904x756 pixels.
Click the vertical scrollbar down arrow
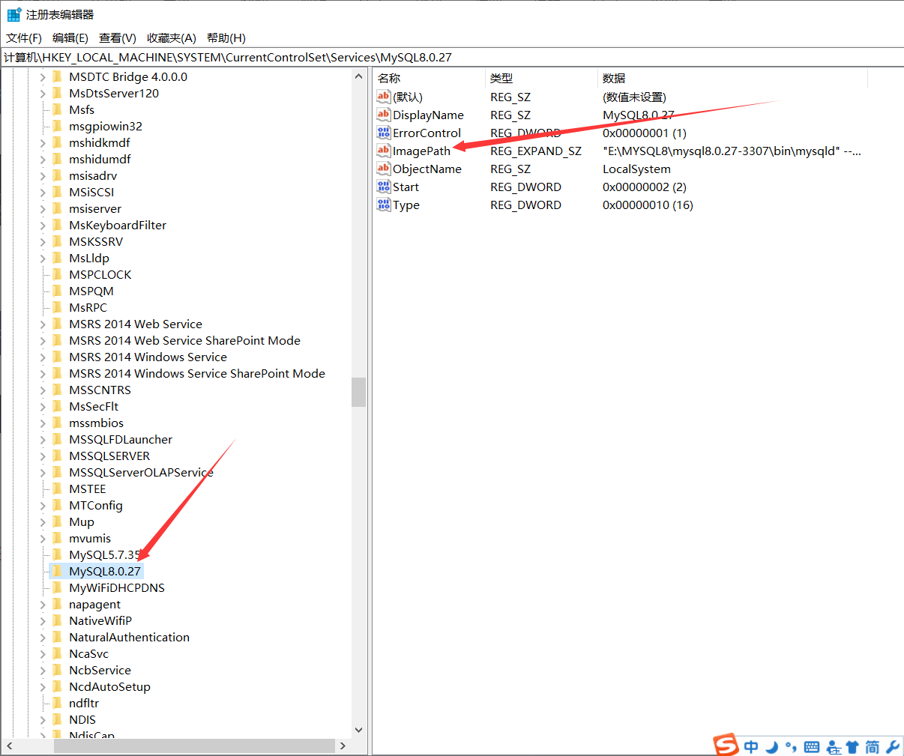(359, 729)
